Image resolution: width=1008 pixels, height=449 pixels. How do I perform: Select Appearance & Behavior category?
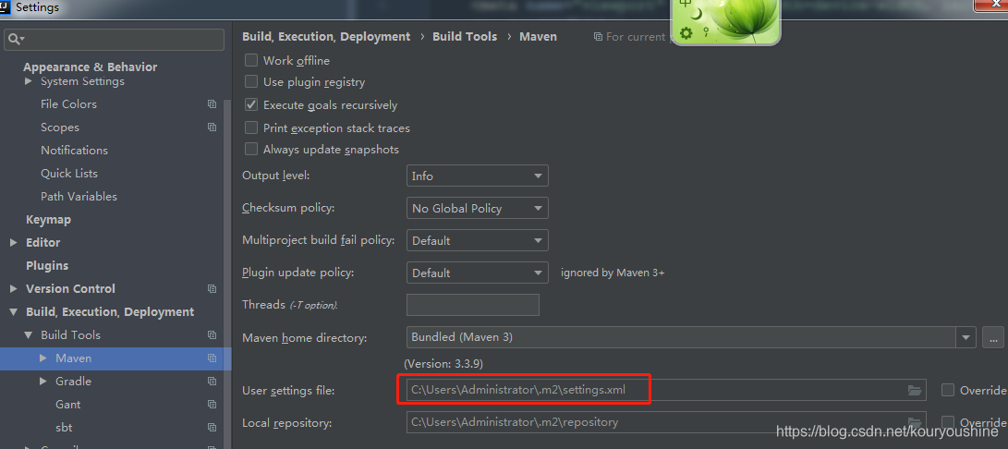[90, 67]
